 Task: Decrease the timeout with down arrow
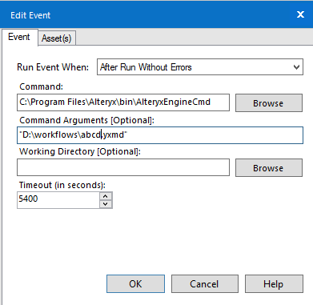click(106, 204)
